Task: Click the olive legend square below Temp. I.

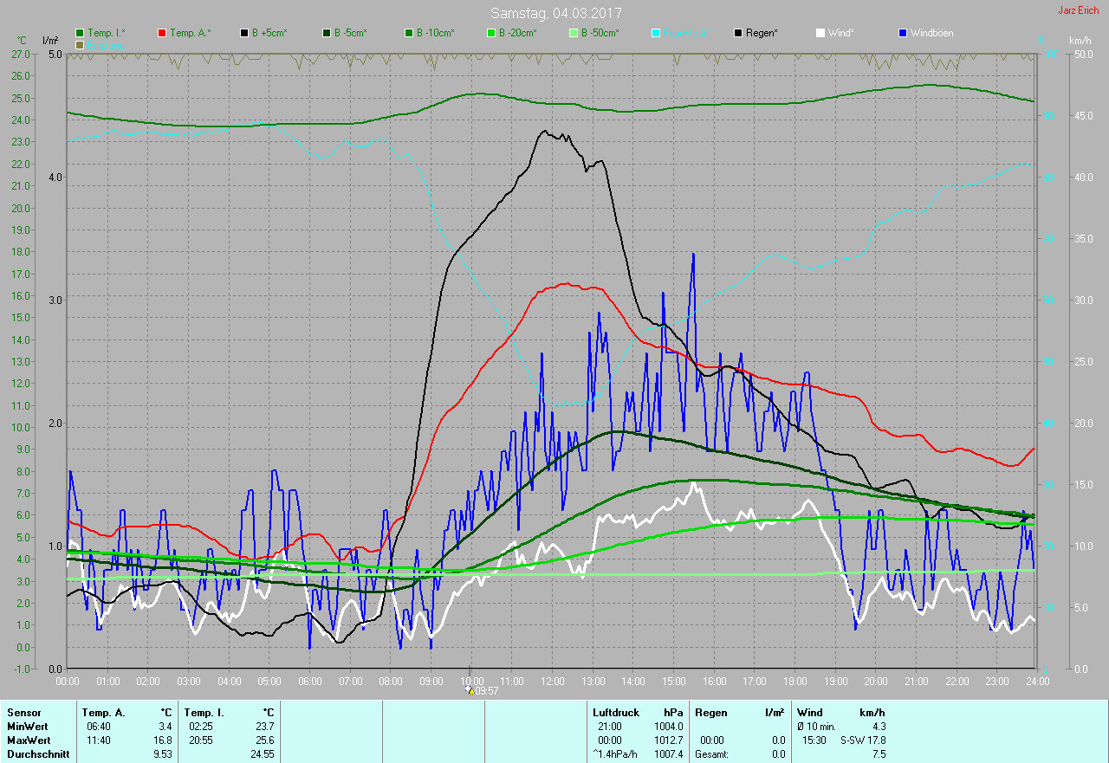Action: (x=80, y=44)
